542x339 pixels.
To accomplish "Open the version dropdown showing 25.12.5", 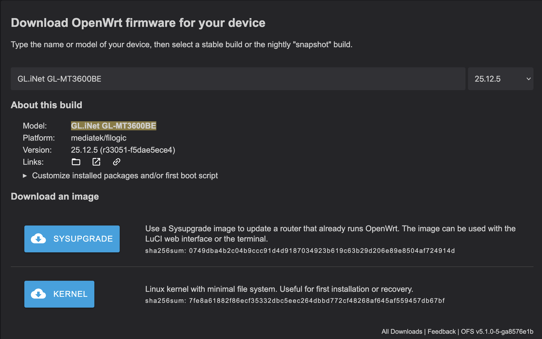I will 501,79.
